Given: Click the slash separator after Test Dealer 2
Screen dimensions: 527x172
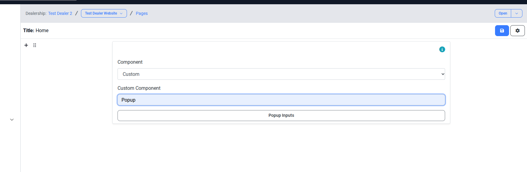Looking at the screenshot, I should (x=76, y=13).
